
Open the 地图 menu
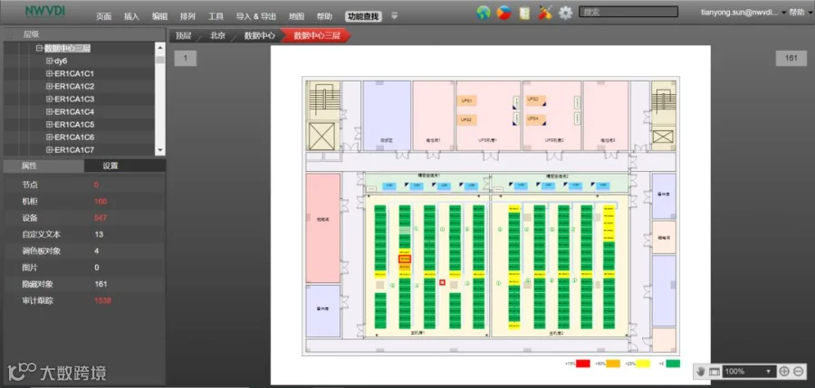[x=296, y=16]
